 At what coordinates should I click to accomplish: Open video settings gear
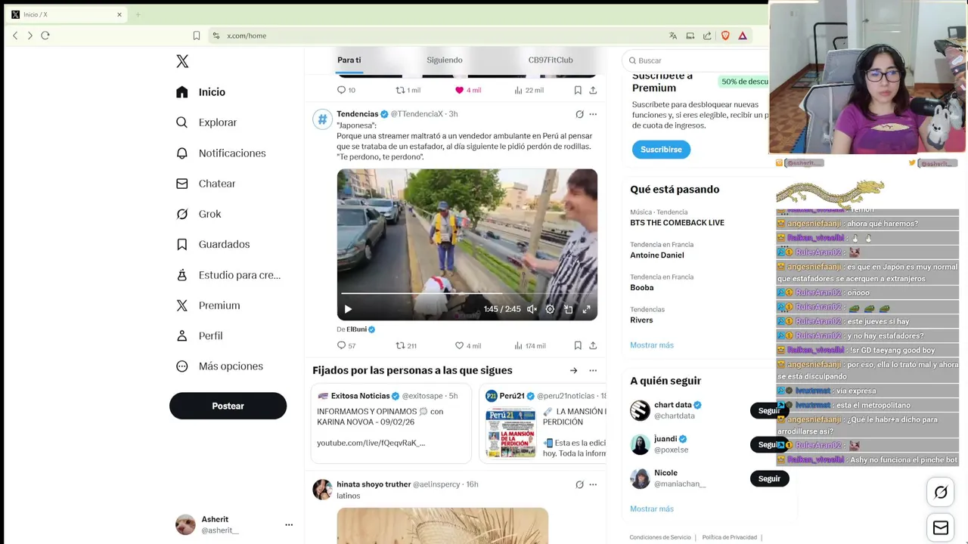[550, 309]
